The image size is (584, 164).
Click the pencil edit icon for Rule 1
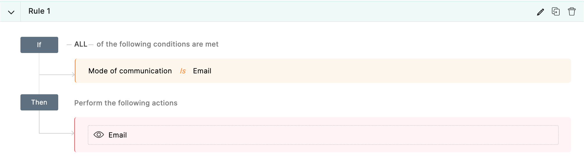[540, 12]
